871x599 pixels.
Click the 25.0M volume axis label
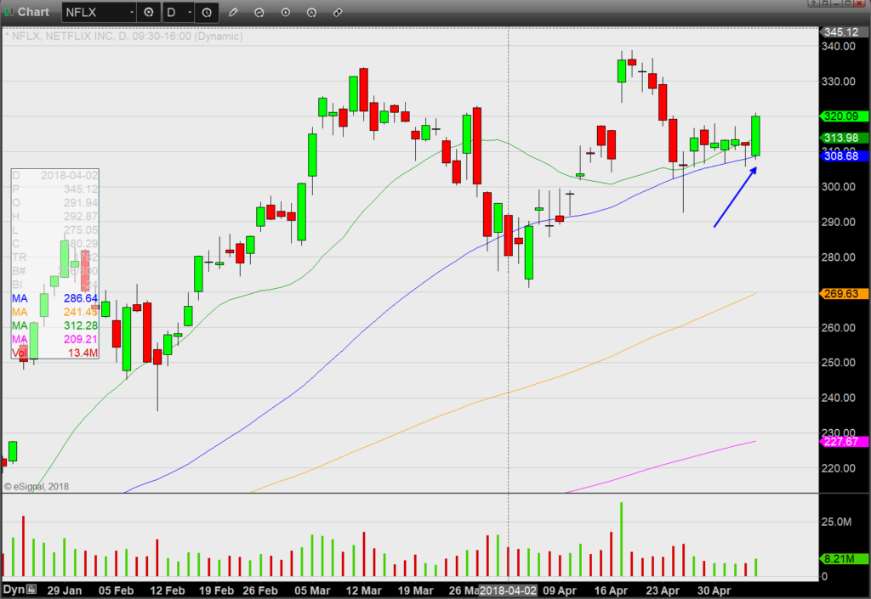coord(837,522)
